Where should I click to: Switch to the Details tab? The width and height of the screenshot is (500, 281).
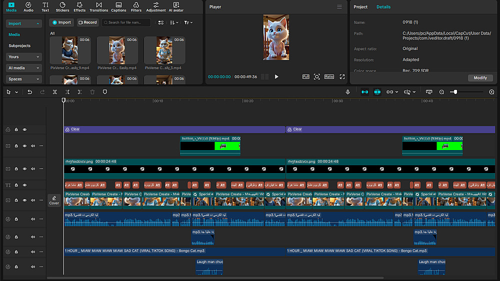[383, 7]
